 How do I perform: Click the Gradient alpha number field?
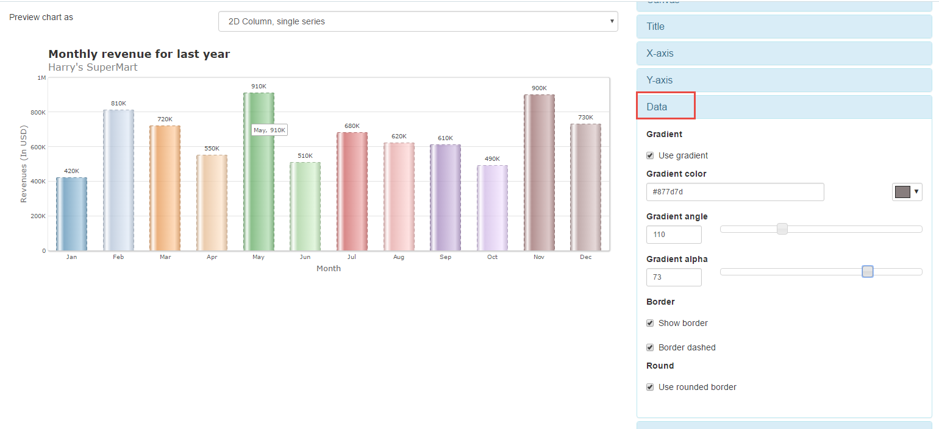674,277
